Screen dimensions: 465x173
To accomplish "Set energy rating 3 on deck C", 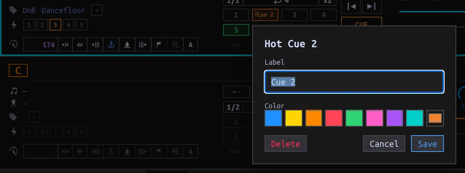I will (x=55, y=131).
